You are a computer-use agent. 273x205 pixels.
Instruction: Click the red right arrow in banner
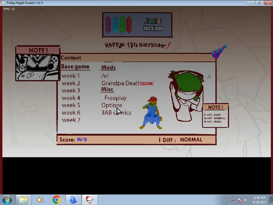129,25
